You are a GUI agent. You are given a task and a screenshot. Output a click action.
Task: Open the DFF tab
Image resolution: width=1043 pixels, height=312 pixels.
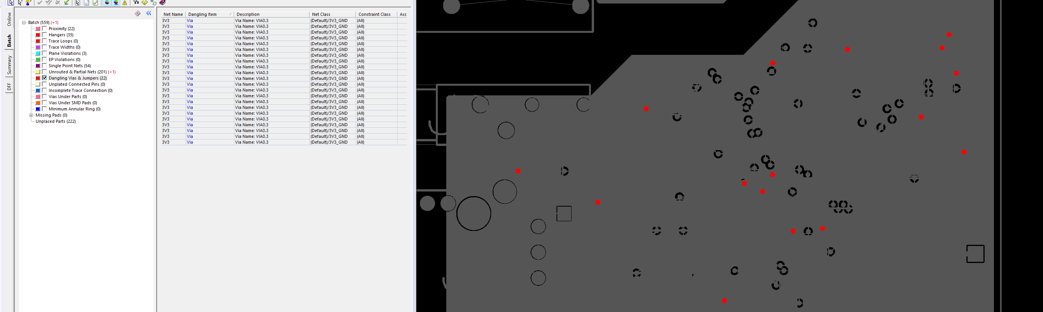9,86
